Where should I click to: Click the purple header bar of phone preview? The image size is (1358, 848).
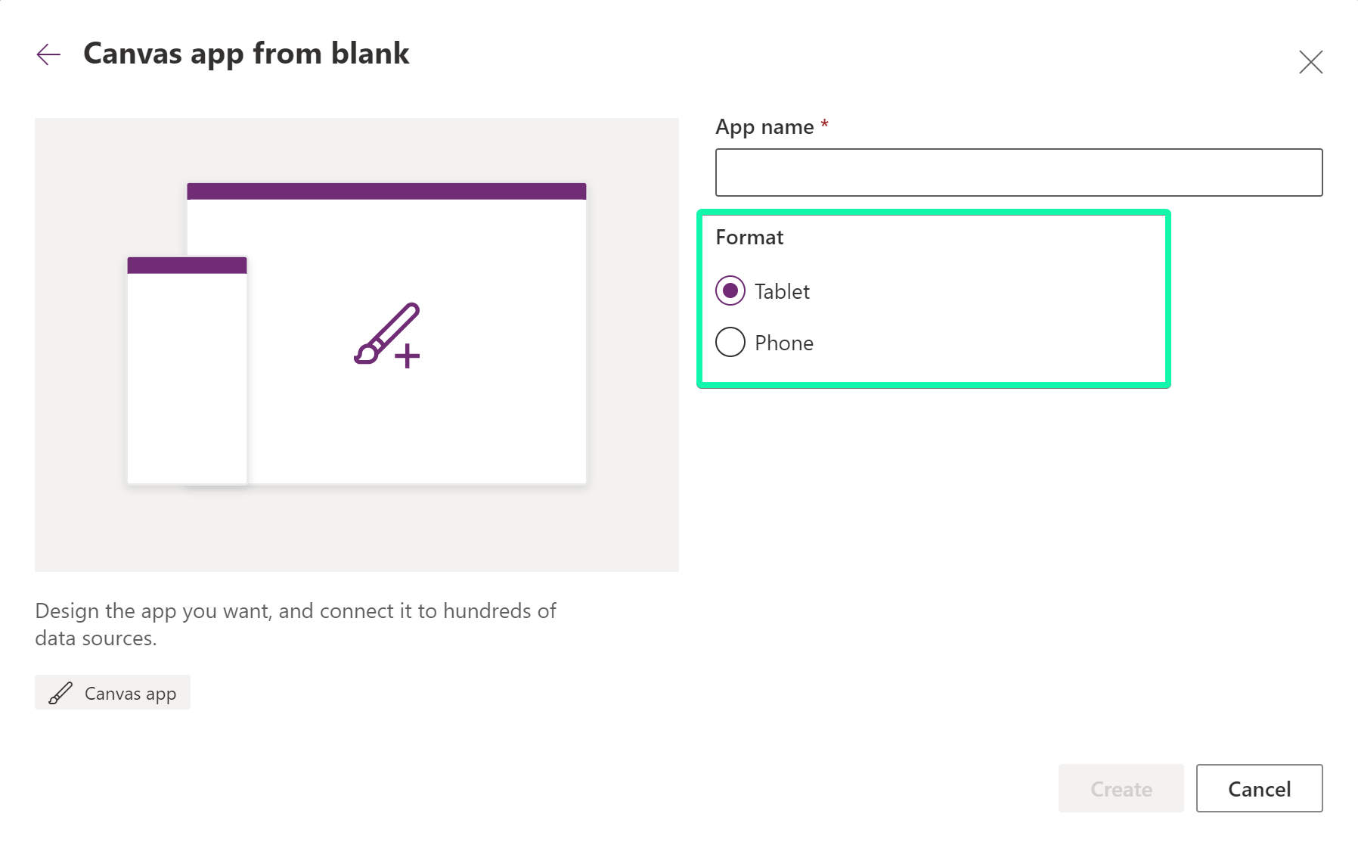[x=187, y=266]
